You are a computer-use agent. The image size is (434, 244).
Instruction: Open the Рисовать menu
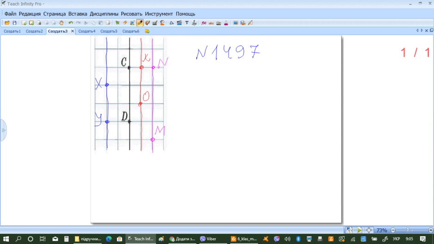[x=132, y=14]
